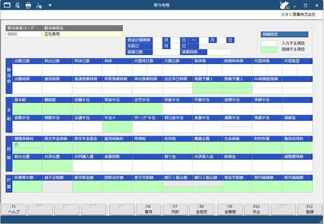Image resolution: width=324 pixels, height=224 pixels.
Task: Open F7 内訳 details
Action: pos(175,209)
